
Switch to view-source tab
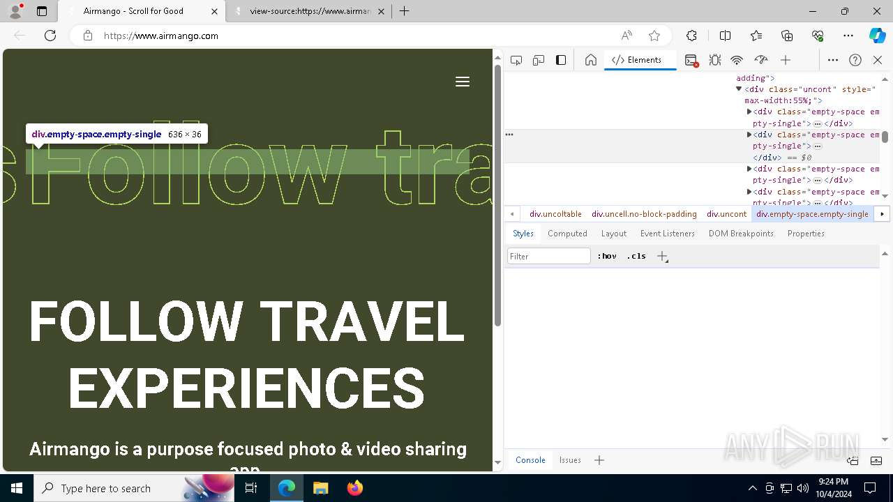pos(310,11)
